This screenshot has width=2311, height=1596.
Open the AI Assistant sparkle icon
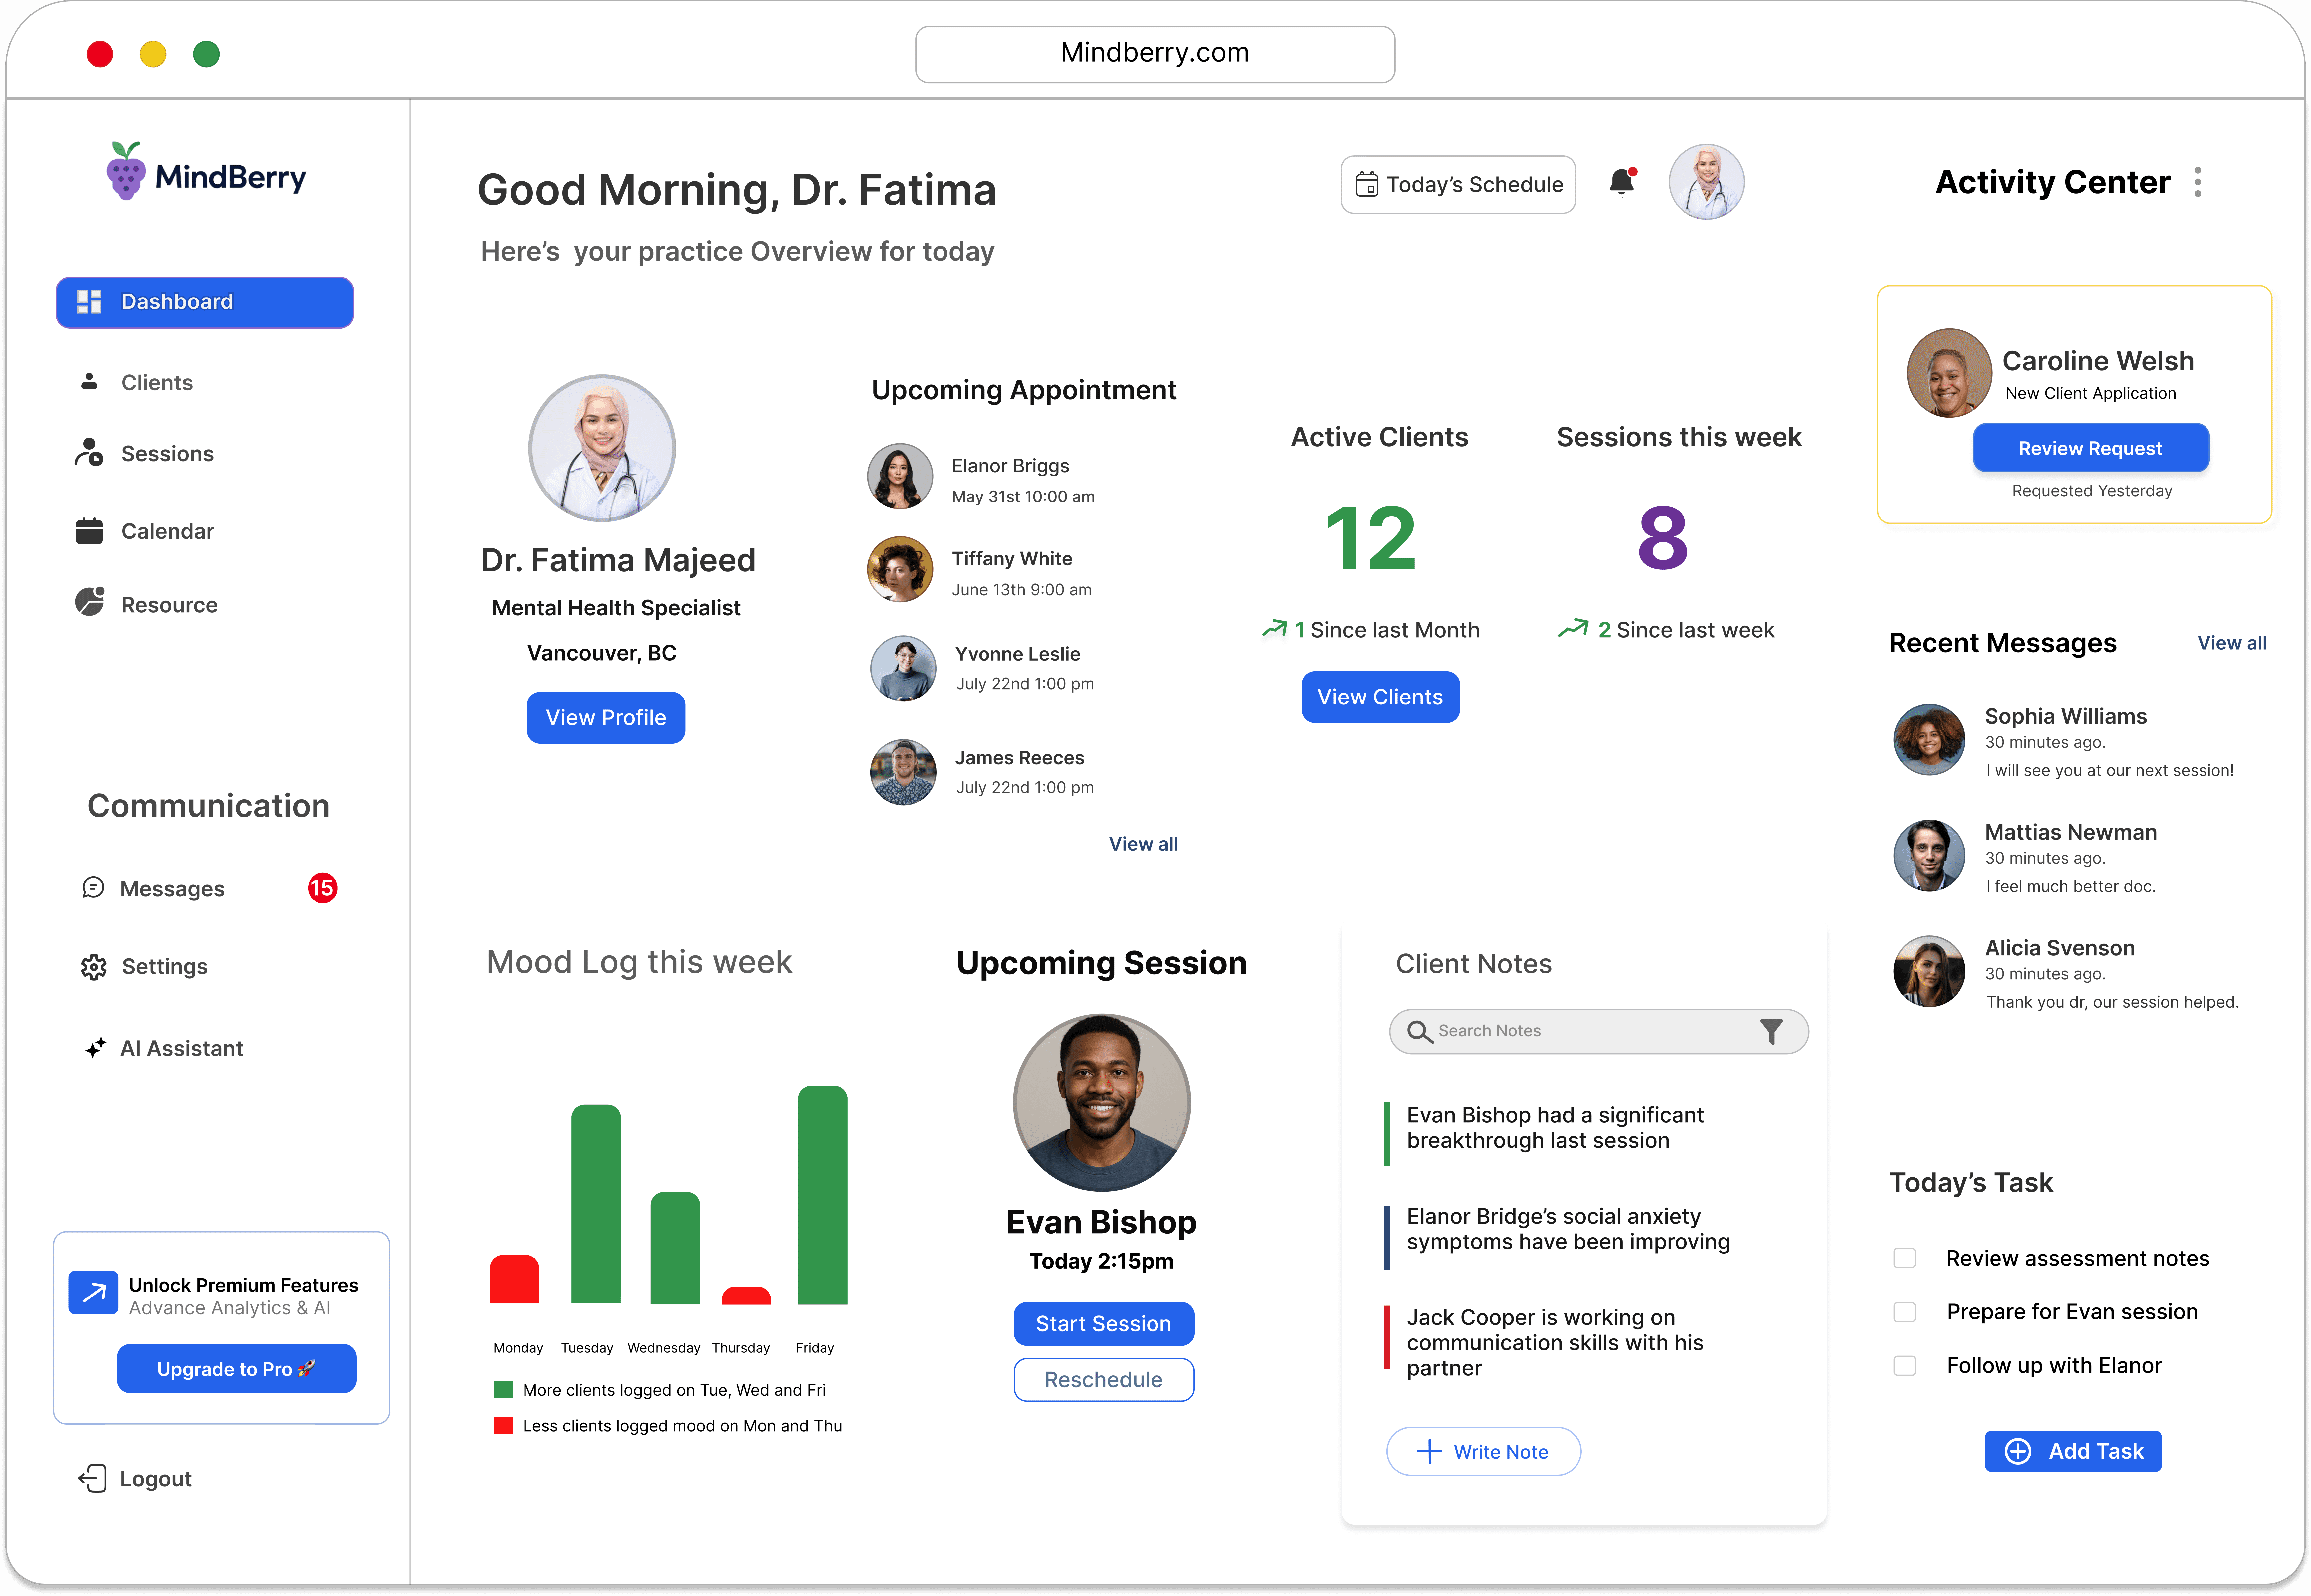95,1048
